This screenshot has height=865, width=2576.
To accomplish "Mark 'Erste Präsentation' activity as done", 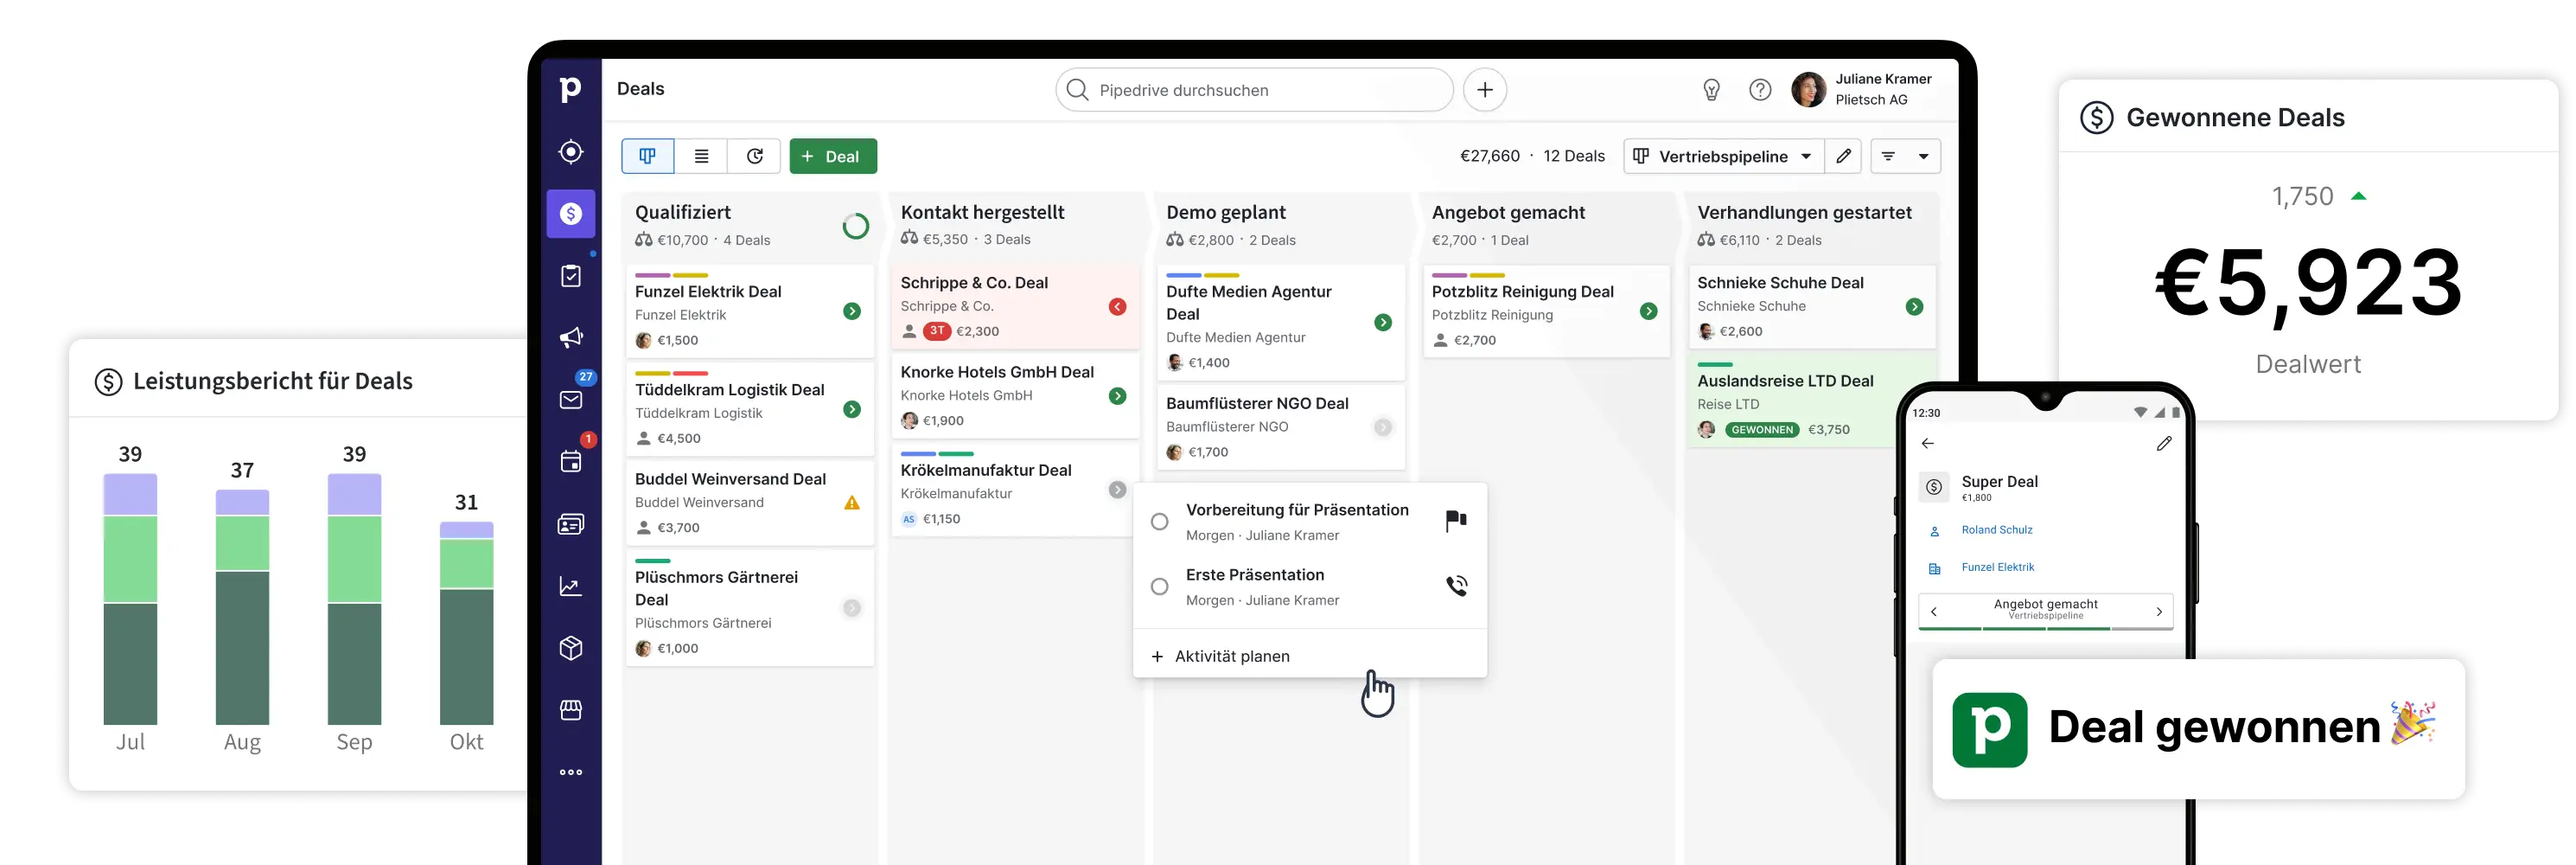I will (1159, 586).
